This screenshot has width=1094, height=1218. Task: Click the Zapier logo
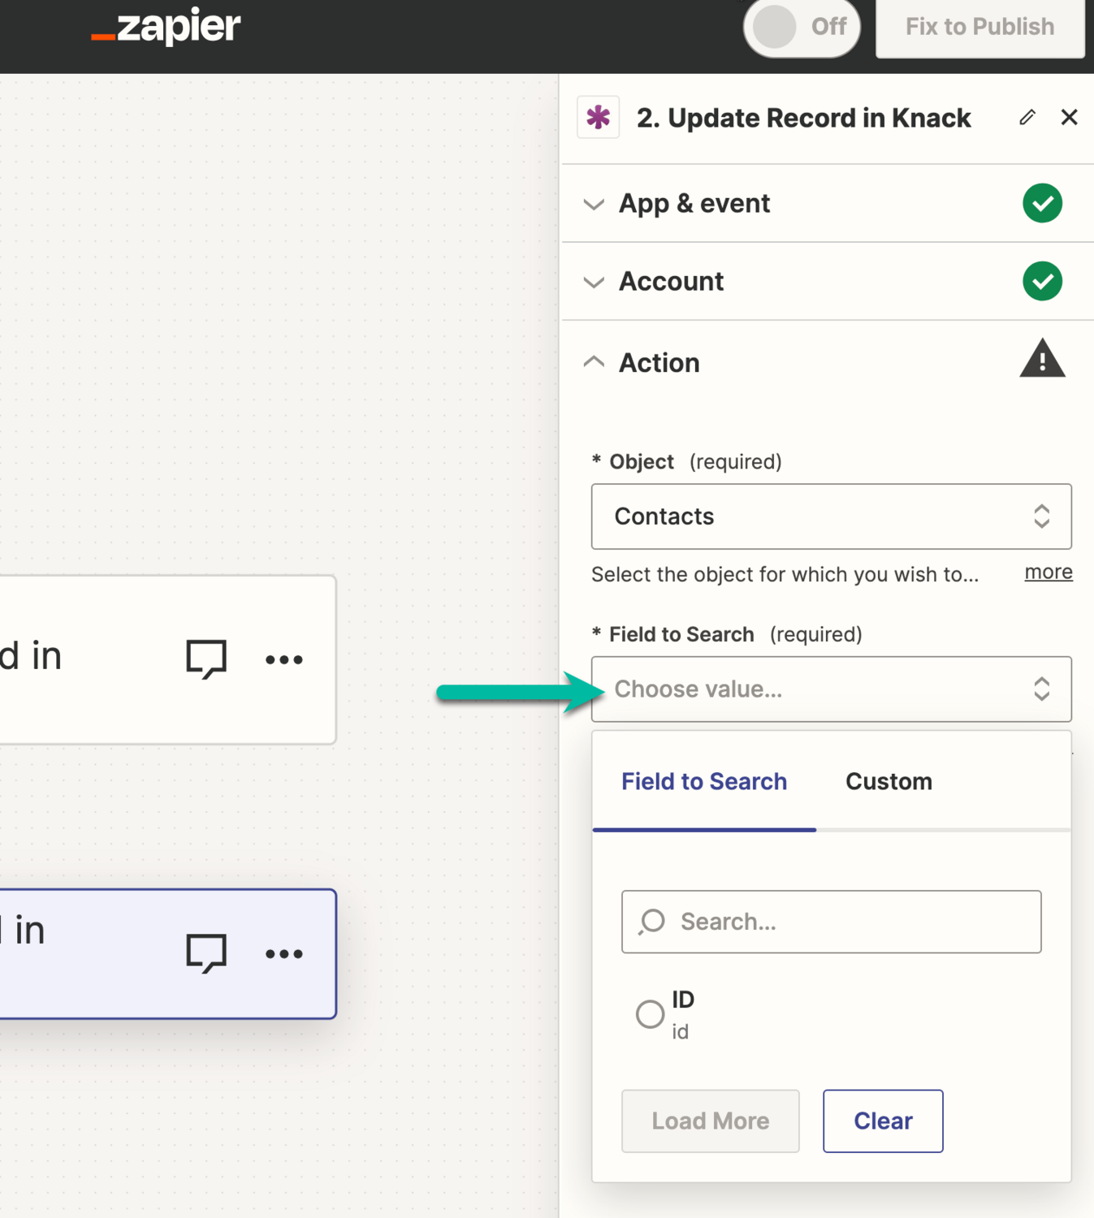166,27
